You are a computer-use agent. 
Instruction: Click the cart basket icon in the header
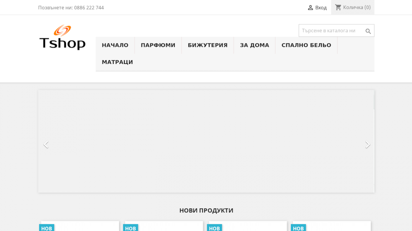pyautogui.click(x=338, y=7)
